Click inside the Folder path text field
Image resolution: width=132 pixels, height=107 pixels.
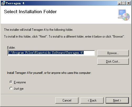[51, 53]
